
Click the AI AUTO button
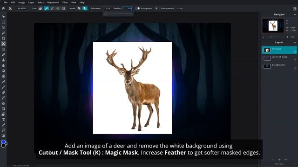pyautogui.click(x=22, y=8)
